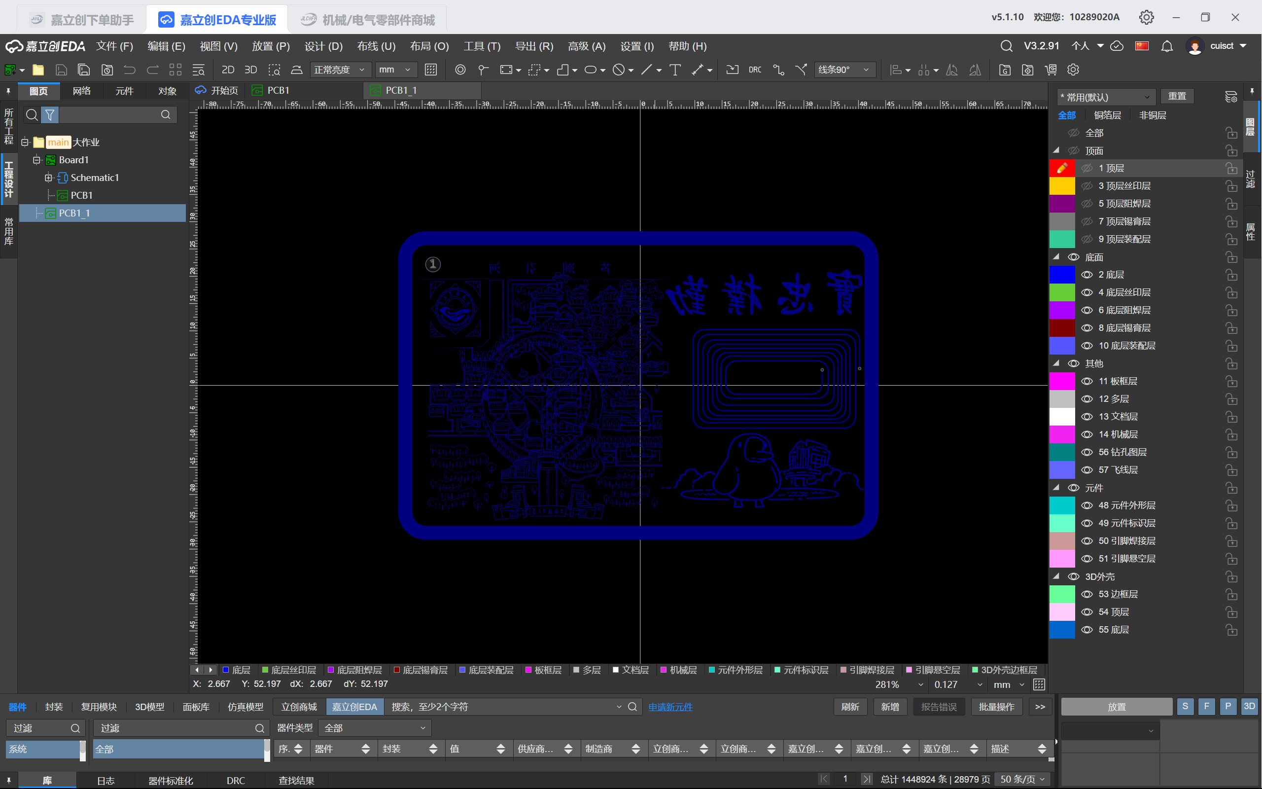The image size is (1262, 789).
Task: Click the 申请新元件 link
Action: tap(670, 707)
